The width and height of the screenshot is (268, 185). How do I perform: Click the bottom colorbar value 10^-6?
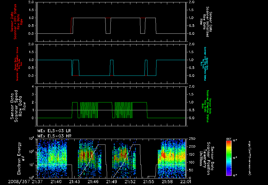[x=235, y=175]
